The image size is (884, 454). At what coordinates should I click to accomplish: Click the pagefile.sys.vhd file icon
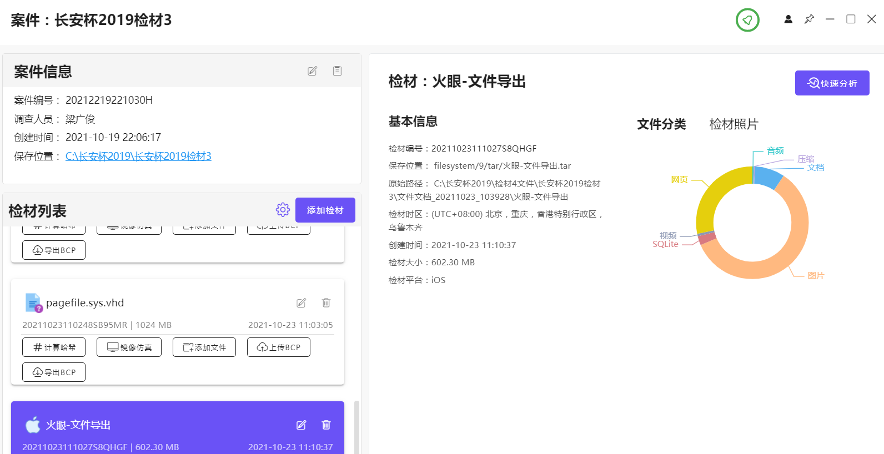(x=33, y=303)
